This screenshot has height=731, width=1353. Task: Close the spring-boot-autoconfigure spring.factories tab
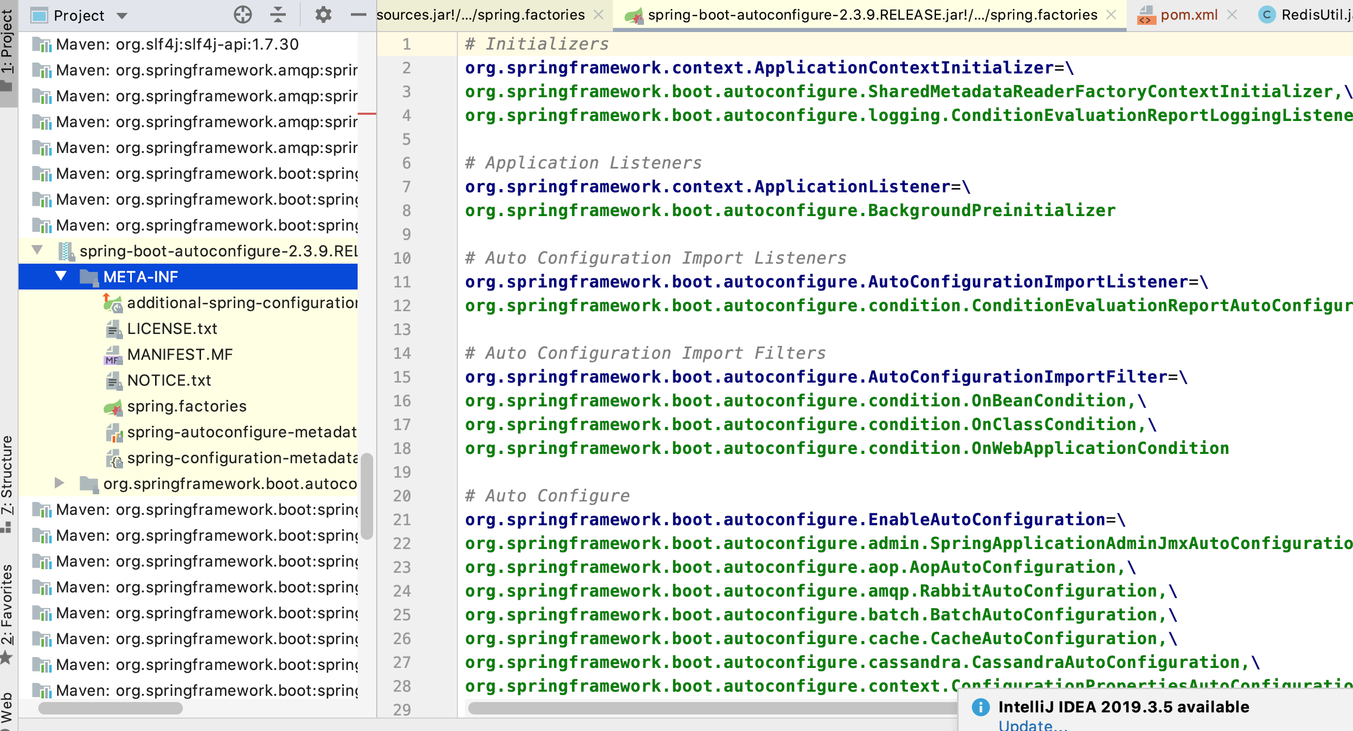tap(1111, 14)
